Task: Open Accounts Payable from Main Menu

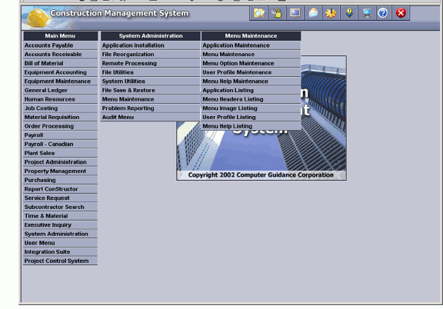Action: [61, 45]
